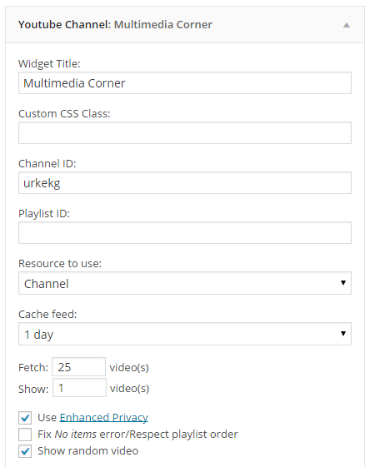Uncheck the Use Enhanced Privacy checkbox
Viewport: 370px width, 467px height.
point(25,418)
